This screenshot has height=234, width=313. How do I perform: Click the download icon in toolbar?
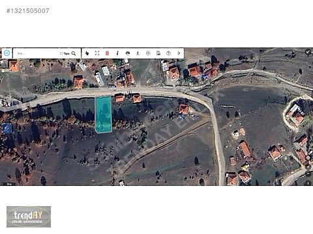tap(138, 53)
